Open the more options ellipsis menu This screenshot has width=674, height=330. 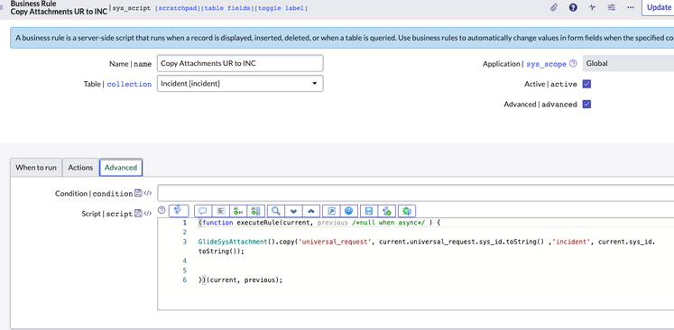[x=631, y=7]
